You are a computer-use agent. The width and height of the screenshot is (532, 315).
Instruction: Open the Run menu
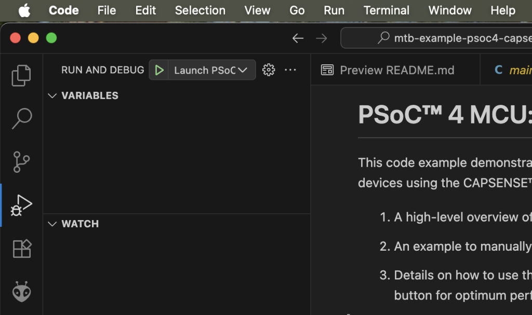point(334,10)
